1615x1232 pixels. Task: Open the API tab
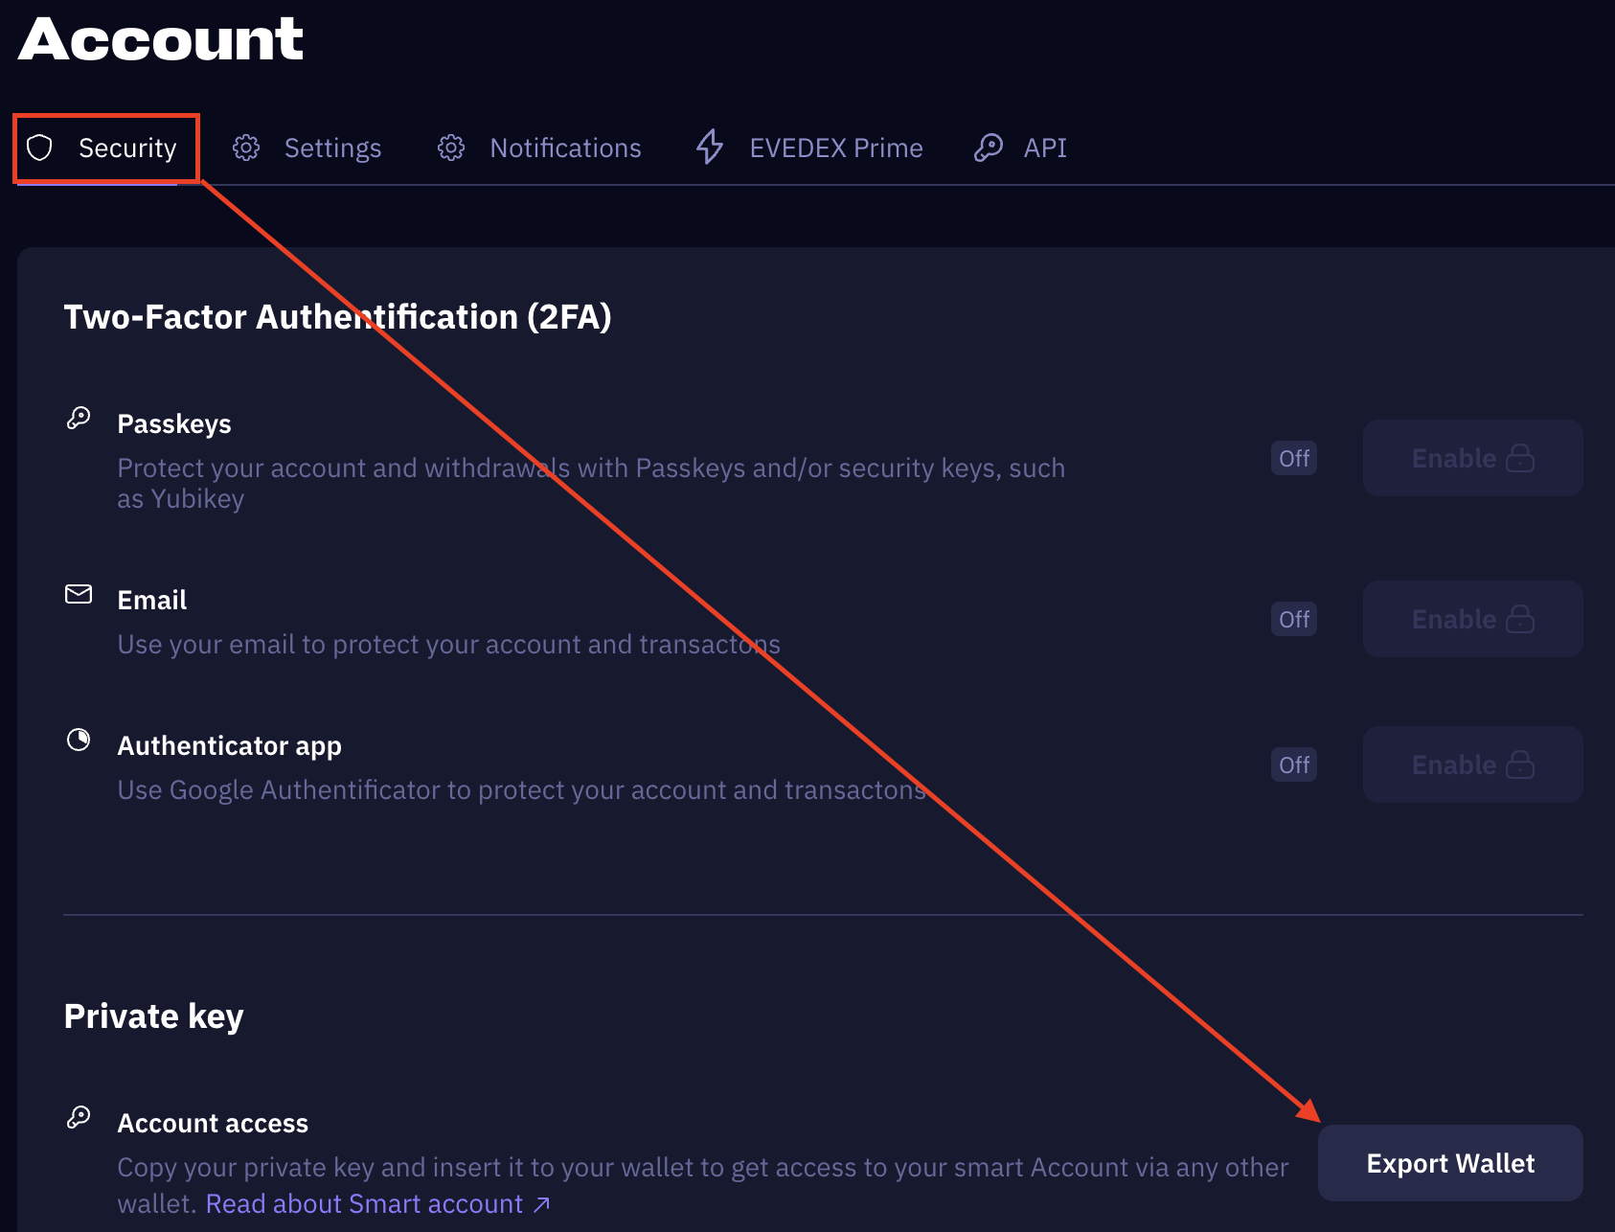[1044, 148]
